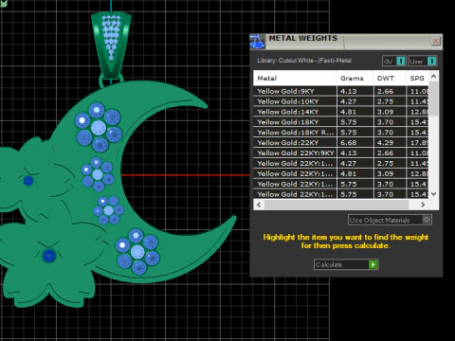Close the Metal Weights panel

click(435, 41)
